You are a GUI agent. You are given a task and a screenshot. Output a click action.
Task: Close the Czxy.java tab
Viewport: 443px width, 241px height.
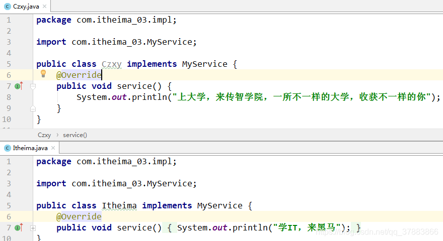[44, 6]
